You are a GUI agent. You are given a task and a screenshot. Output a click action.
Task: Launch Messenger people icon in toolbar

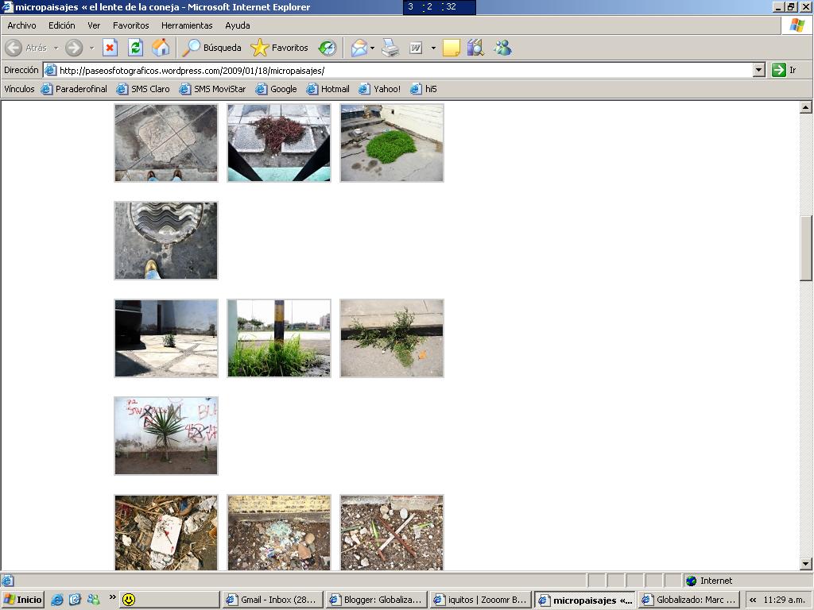(x=502, y=48)
